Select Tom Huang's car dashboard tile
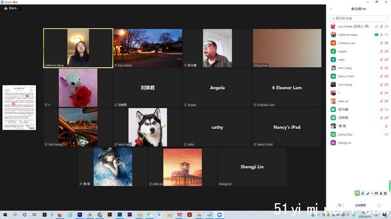Image resolution: width=391 pixels, height=219 pixels. (78, 127)
